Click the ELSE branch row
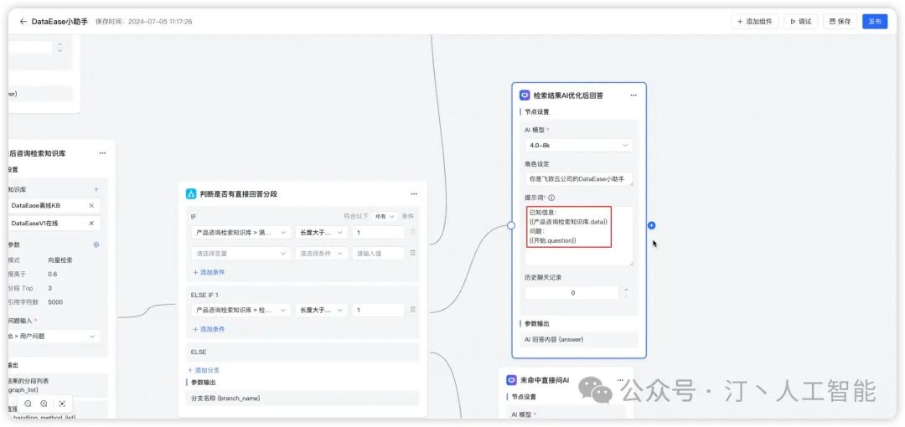This screenshot has height=427, width=905. point(303,352)
